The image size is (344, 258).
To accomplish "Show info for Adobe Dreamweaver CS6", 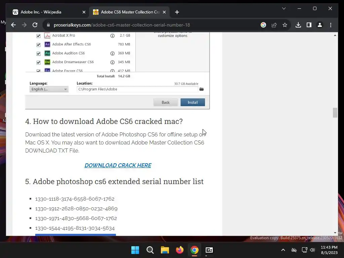I will coord(112,62).
